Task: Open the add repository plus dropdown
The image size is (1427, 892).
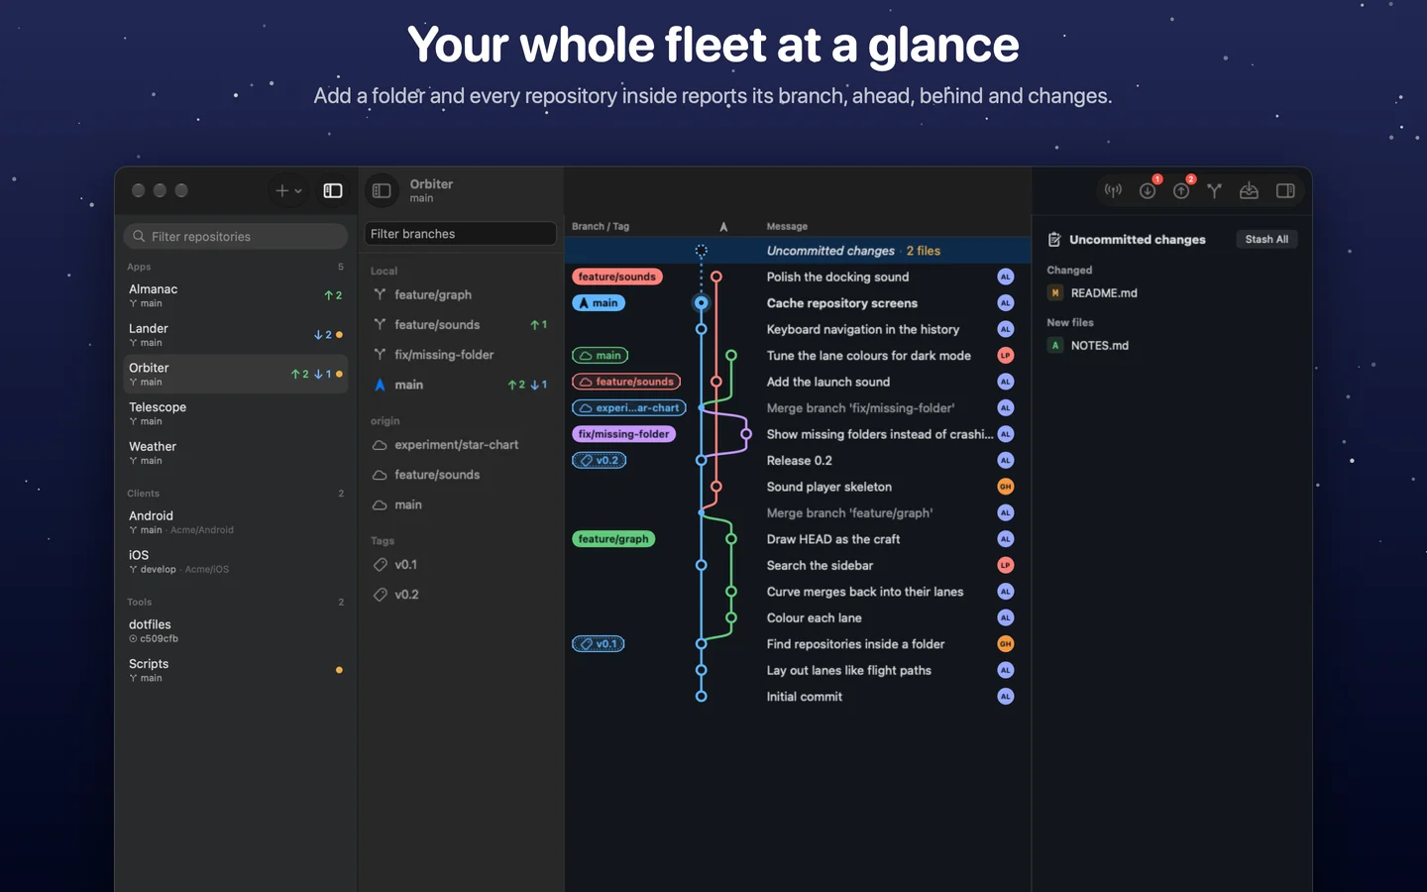Action: (288, 190)
